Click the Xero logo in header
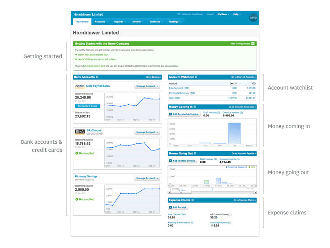Screen dimensions: 330x248 [x=252, y=15]
